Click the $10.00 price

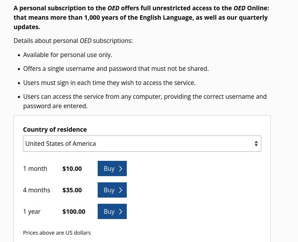click(72, 169)
